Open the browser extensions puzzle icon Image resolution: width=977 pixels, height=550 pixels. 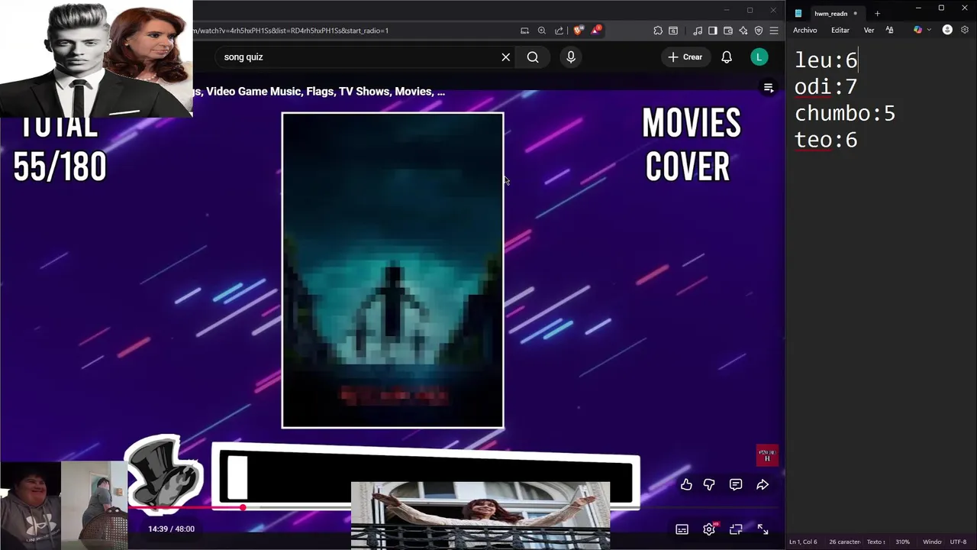pos(658,31)
